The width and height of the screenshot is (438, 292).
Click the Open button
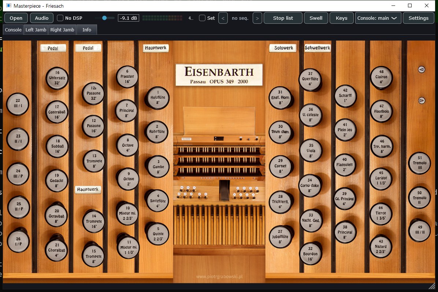(x=16, y=18)
